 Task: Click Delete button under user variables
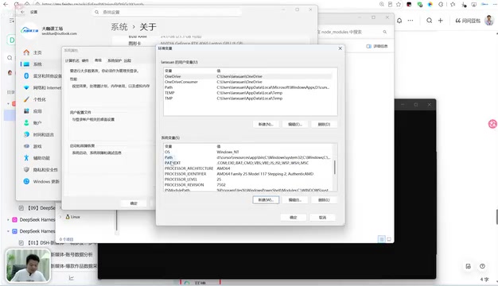pos(324,124)
